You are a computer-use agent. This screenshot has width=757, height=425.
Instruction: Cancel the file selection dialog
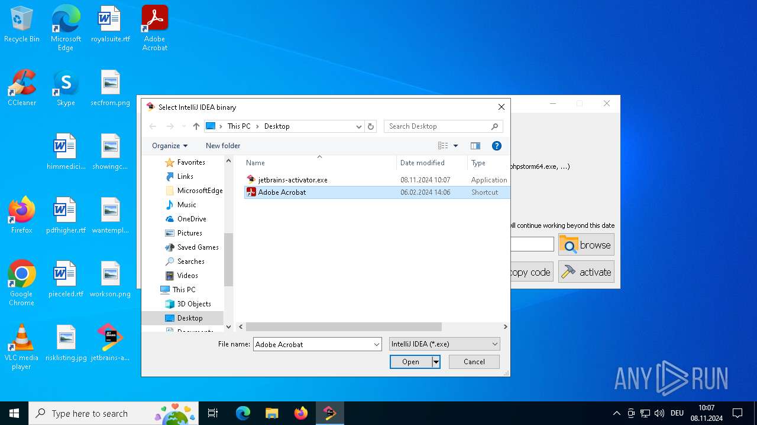[x=474, y=362]
